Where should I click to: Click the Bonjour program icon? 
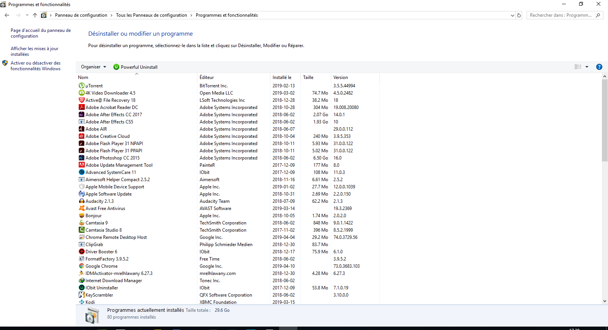click(x=81, y=216)
